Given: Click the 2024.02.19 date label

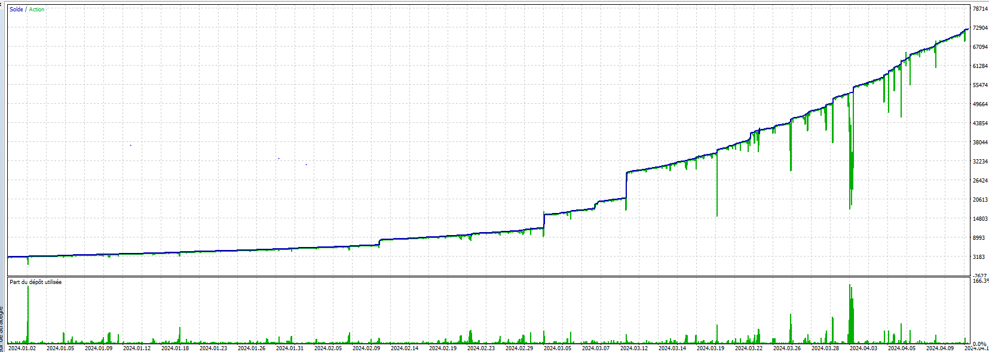Looking at the screenshot, I should coord(443,348).
